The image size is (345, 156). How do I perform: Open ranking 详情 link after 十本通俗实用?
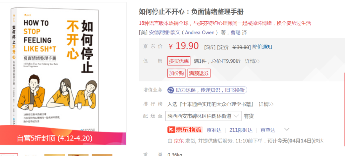(x=266, y=104)
